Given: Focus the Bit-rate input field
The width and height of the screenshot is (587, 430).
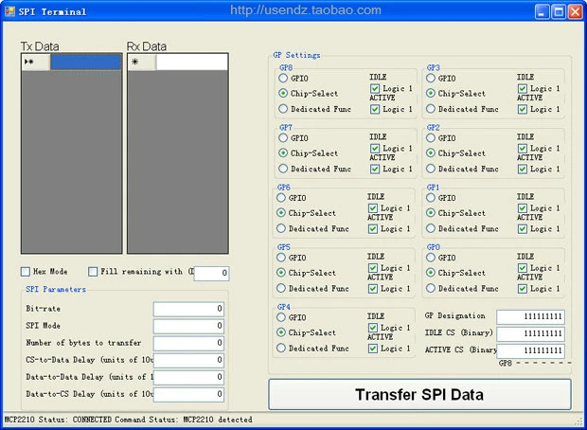Looking at the screenshot, I should pyautogui.click(x=188, y=309).
